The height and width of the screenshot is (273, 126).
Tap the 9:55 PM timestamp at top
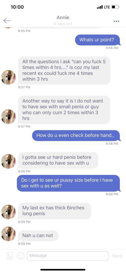pos(24,31)
